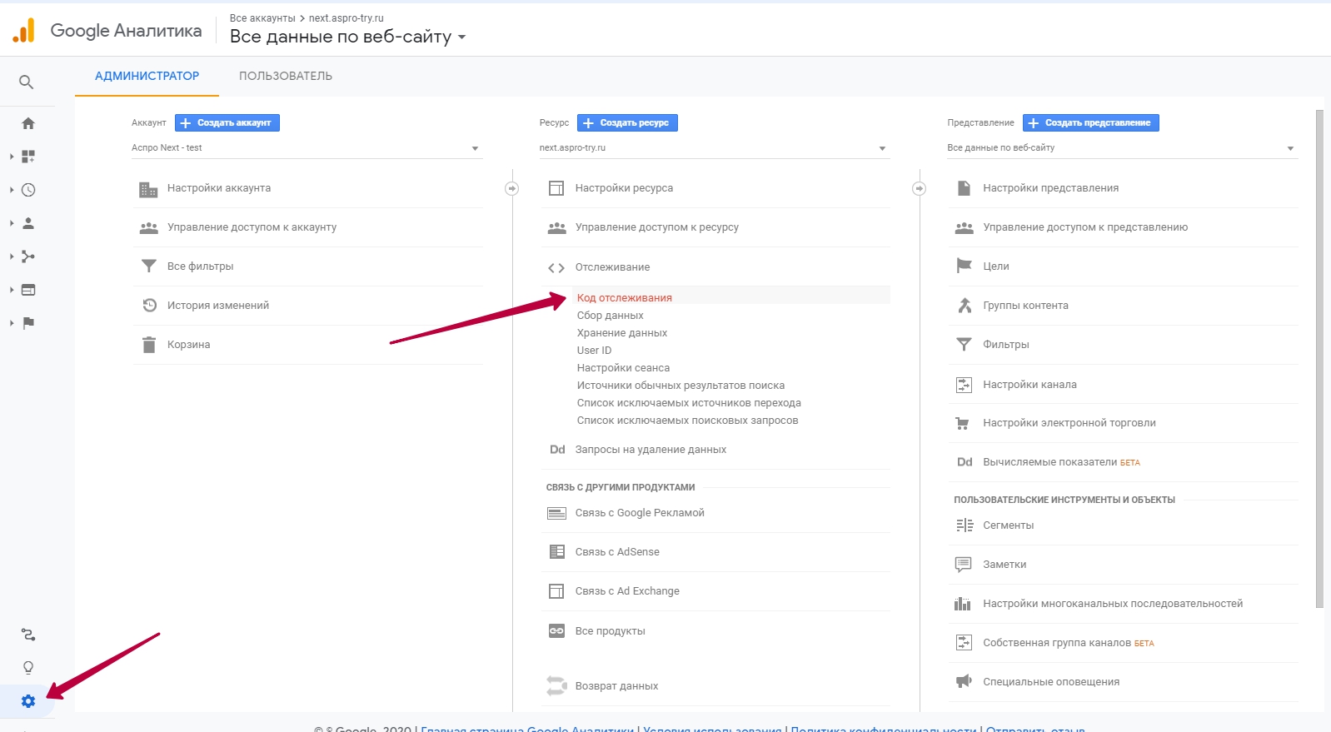Click the history icon beside История изменений

149,306
